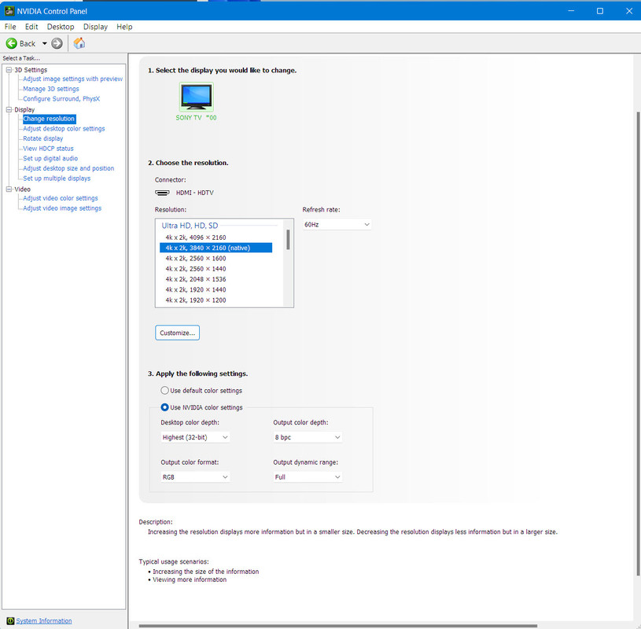The image size is (641, 629).
Task: Click the bottom horizontal scrollbar
Action: tap(337, 626)
